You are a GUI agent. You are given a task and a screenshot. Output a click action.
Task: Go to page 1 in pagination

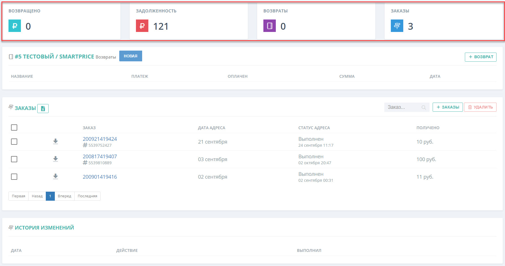pos(50,196)
